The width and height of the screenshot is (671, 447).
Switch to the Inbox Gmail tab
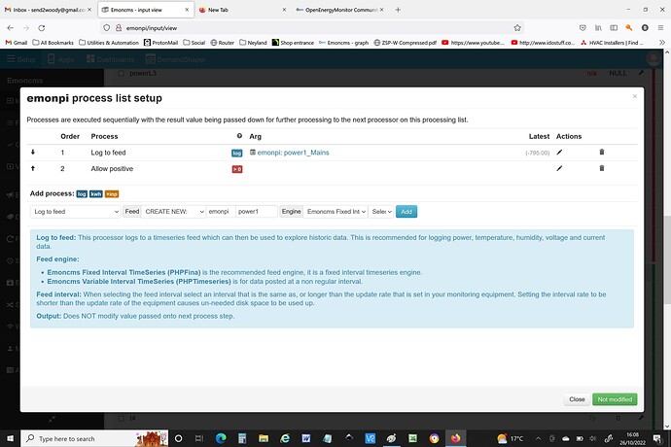pos(48,10)
